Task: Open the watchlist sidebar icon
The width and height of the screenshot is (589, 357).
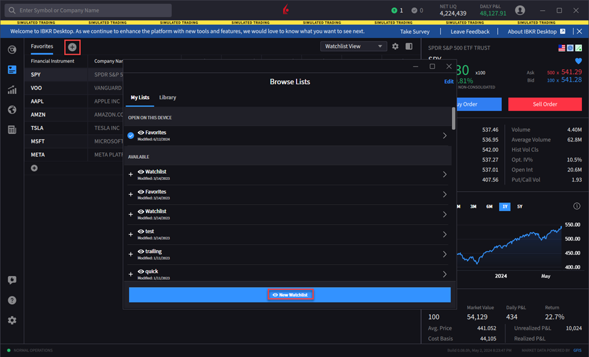Action: click(12, 70)
